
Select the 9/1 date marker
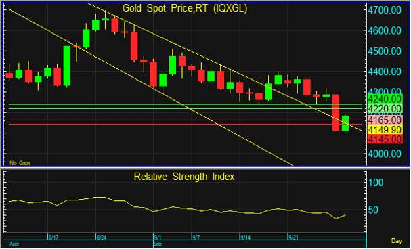coord(158,237)
